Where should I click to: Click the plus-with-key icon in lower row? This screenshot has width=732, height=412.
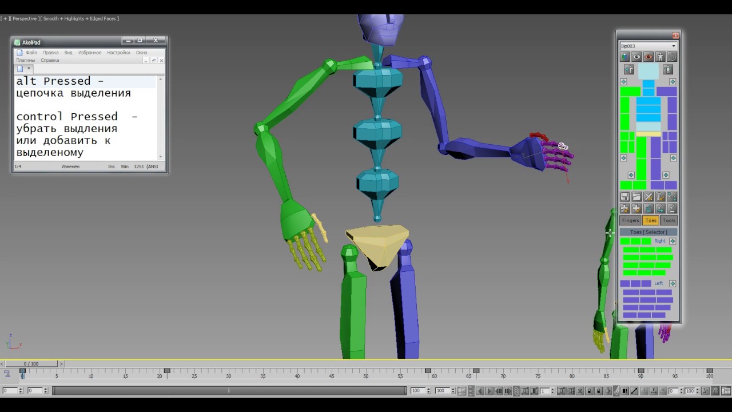pyautogui.click(x=636, y=208)
